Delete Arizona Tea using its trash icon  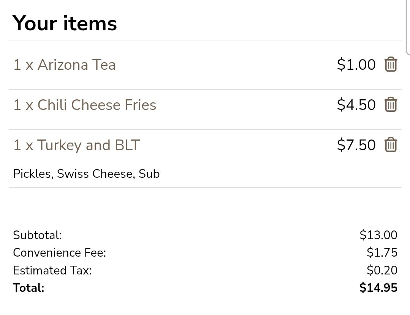click(x=391, y=64)
